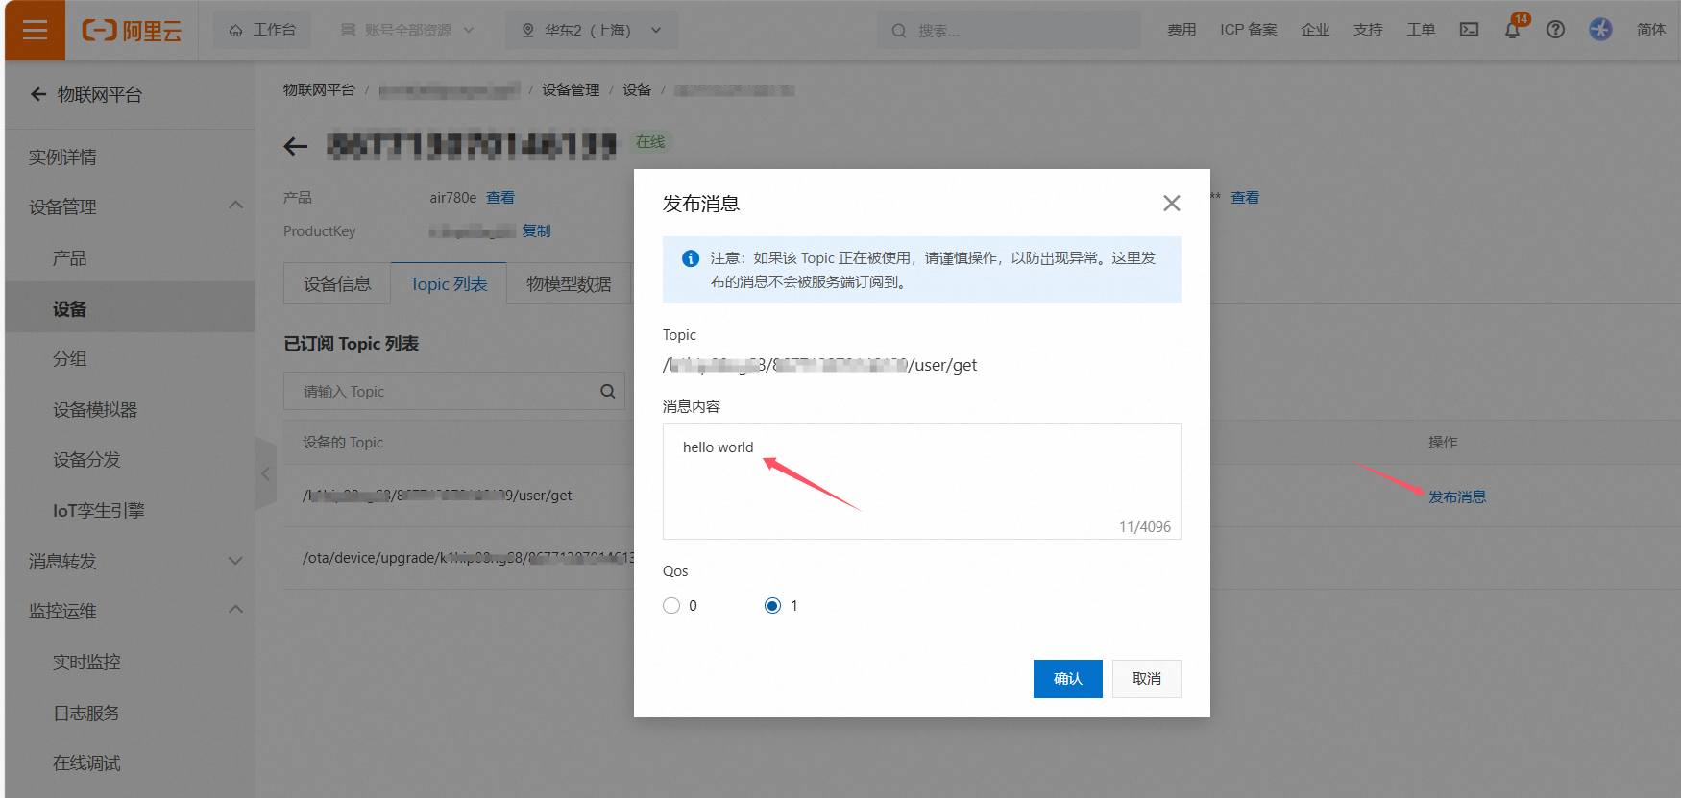The width and height of the screenshot is (1681, 798).
Task: Open the hamburger main menu
Action: pyautogui.click(x=35, y=30)
